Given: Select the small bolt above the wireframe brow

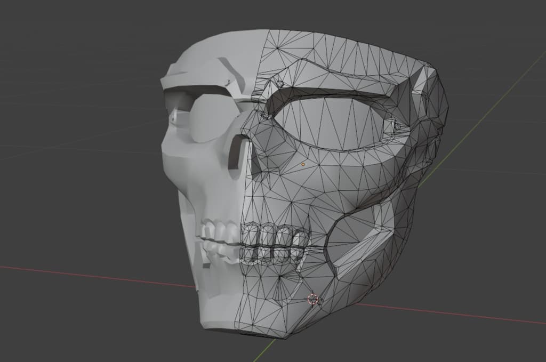Looking at the screenshot, I should tap(280, 84).
